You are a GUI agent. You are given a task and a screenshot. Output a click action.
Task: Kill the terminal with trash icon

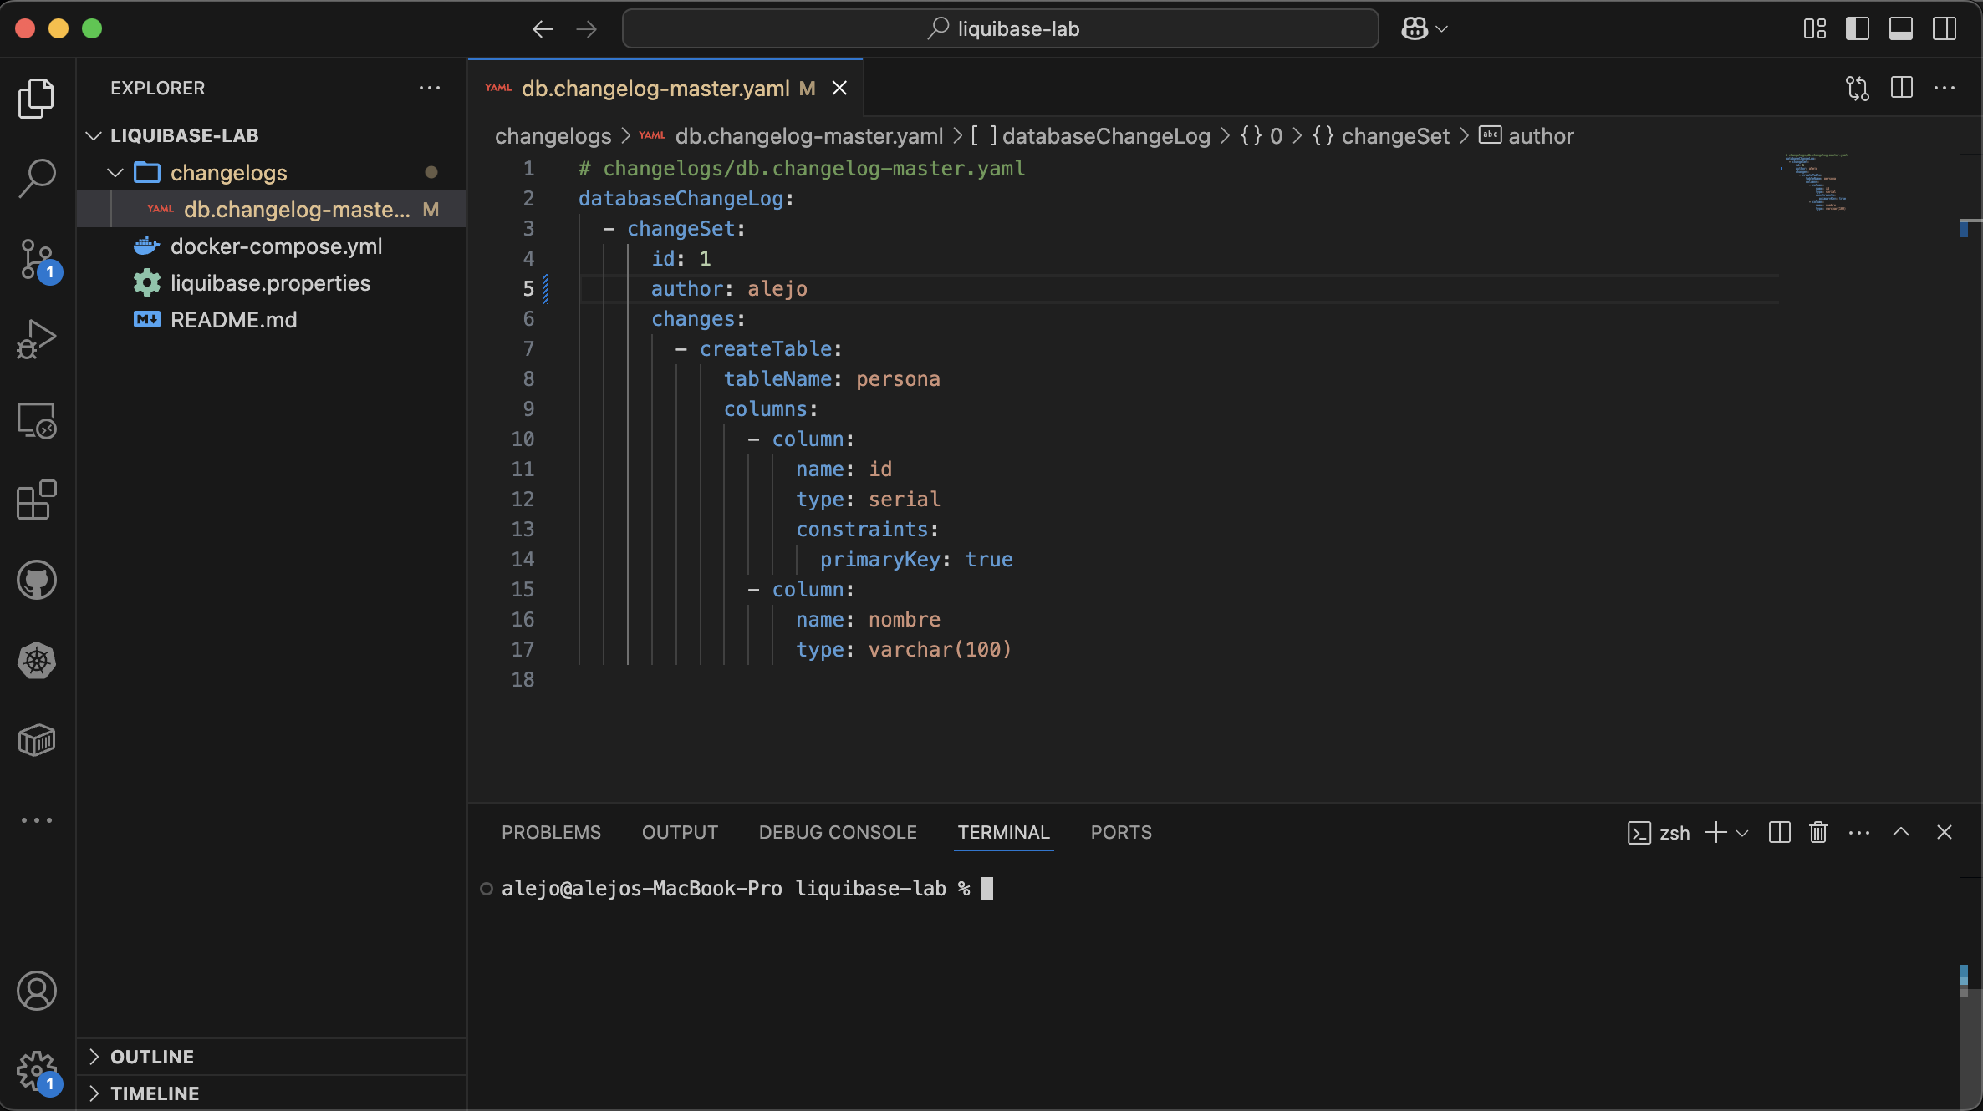[x=1818, y=832]
